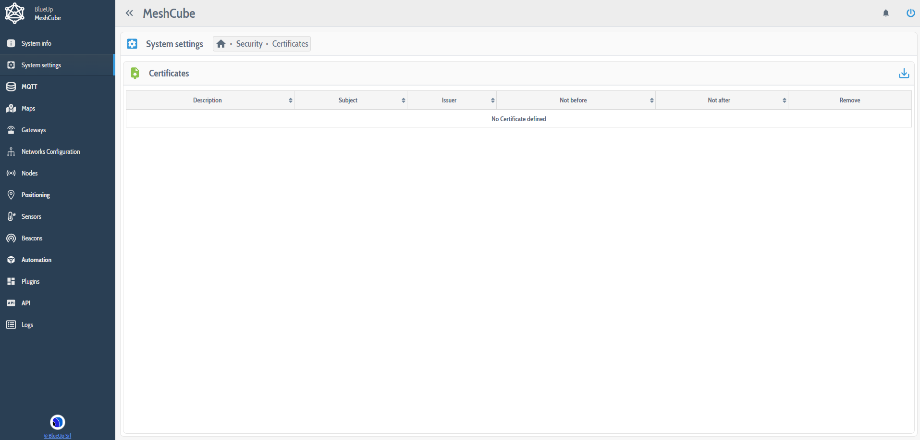The height and width of the screenshot is (440, 920).
Task: Click the green Certificates file icon
Action: tap(135, 73)
